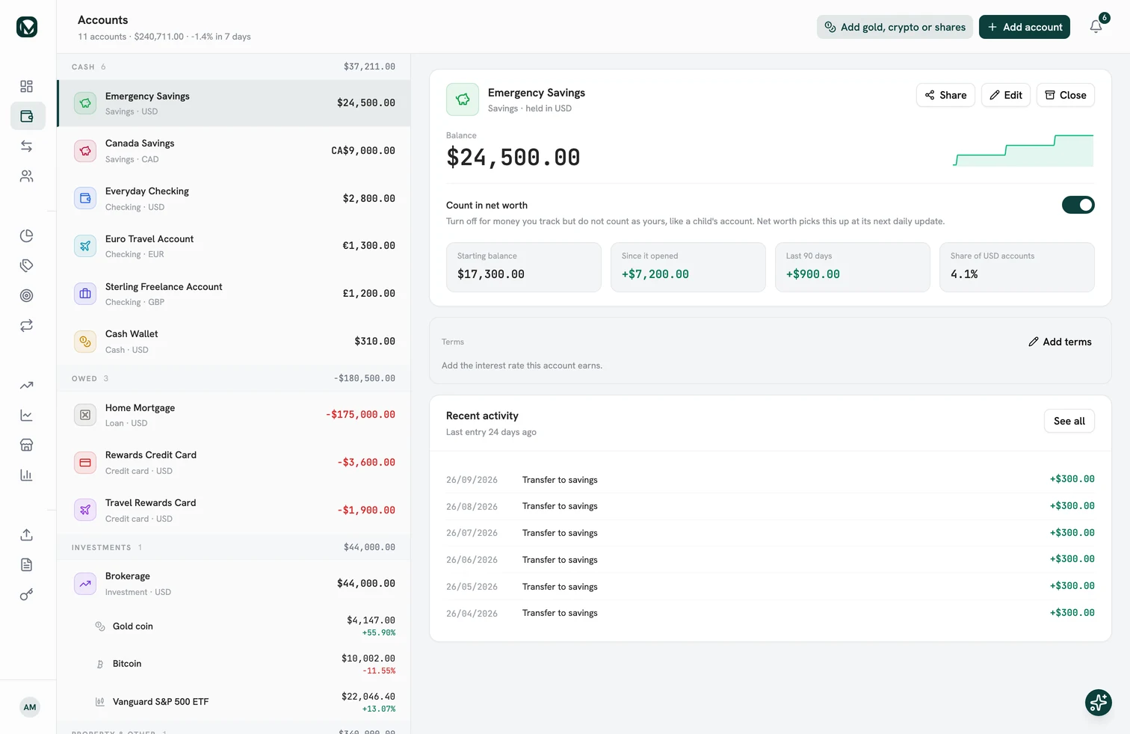Click the Close account button
Viewport: 1130px width, 734px height.
pos(1066,95)
